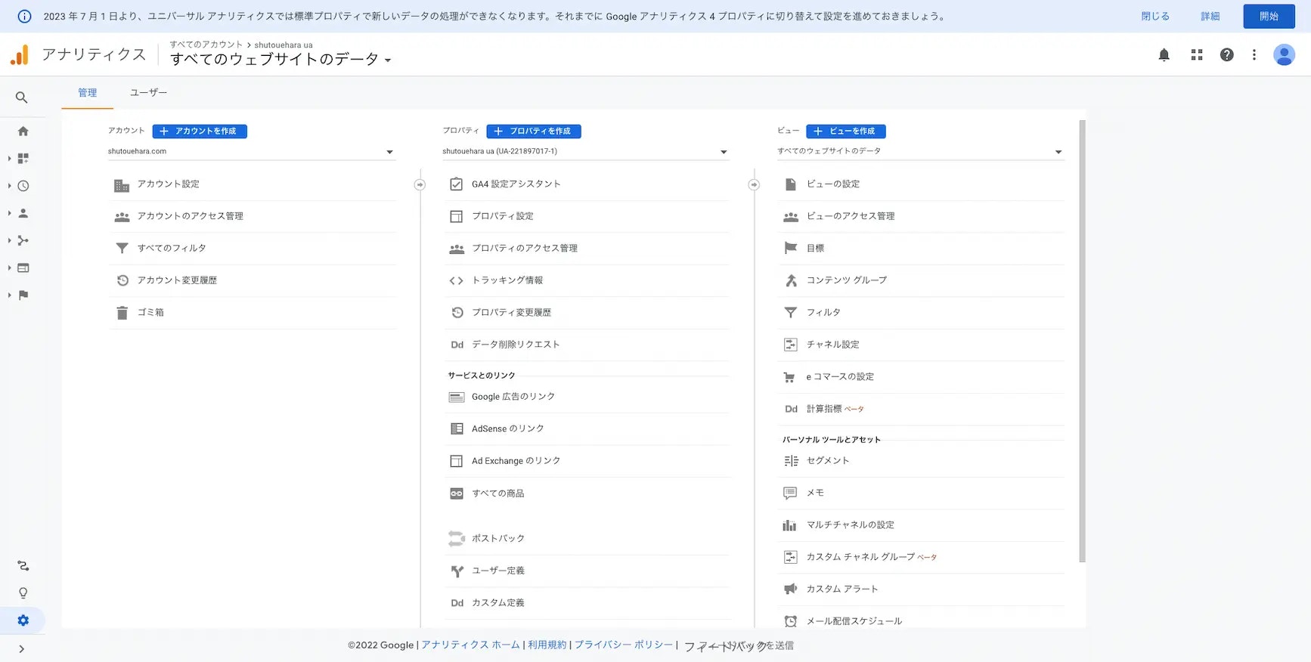Click the arrow between Account and Property columns
1311x662 pixels.
point(420,184)
